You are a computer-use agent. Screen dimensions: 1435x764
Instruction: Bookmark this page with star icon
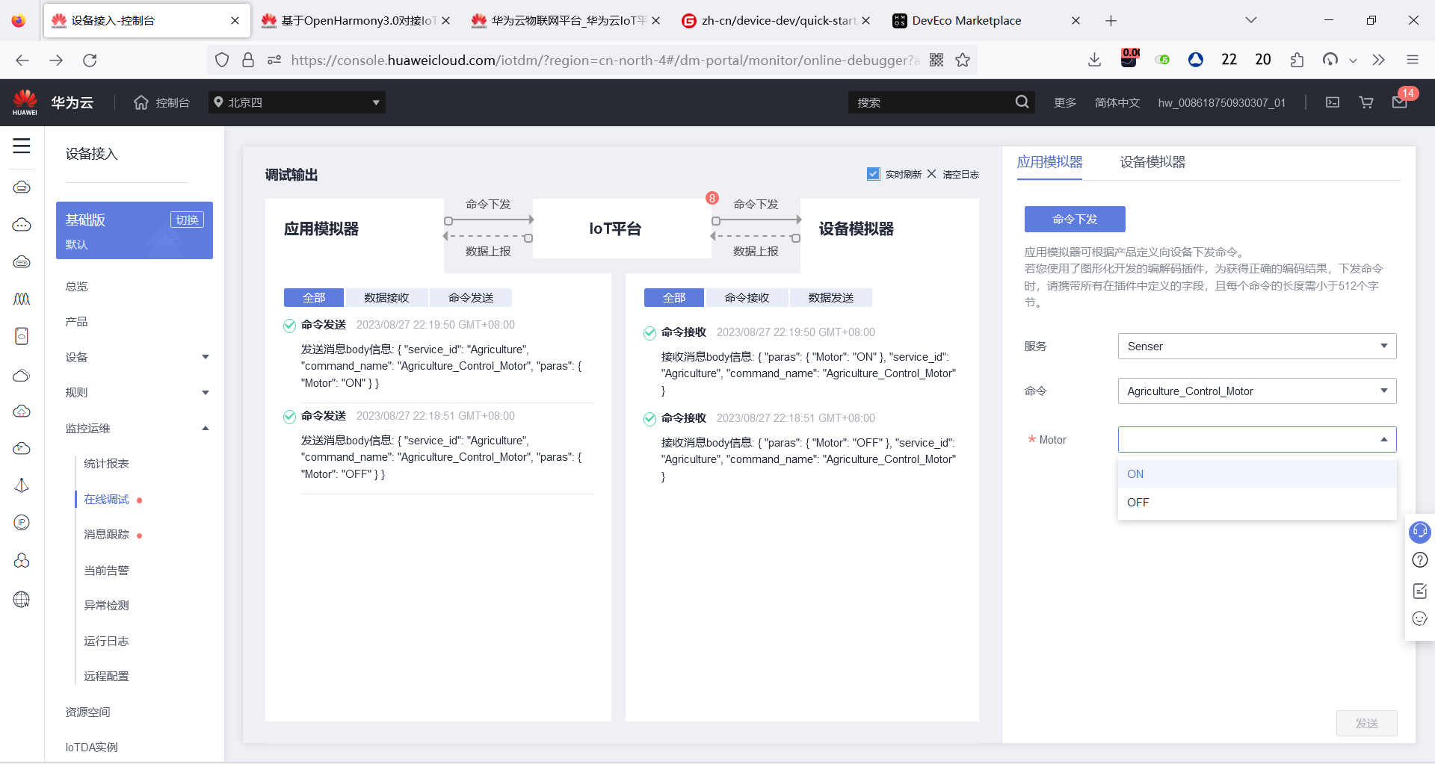[x=963, y=60]
